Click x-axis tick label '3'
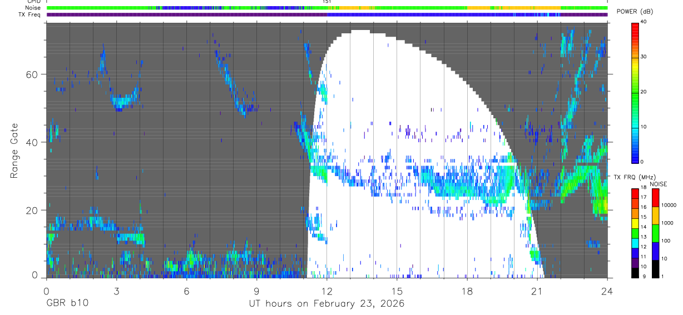The image size is (683, 315). point(116,291)
